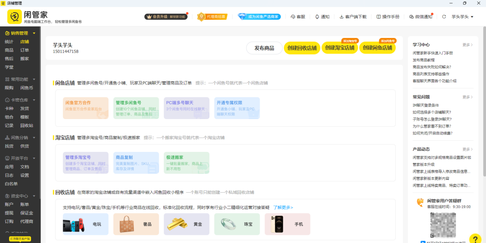The width and height of the screenshot is (486, 243).
Task: Open the 闲鱼官方合作 card
Action: 85,108
